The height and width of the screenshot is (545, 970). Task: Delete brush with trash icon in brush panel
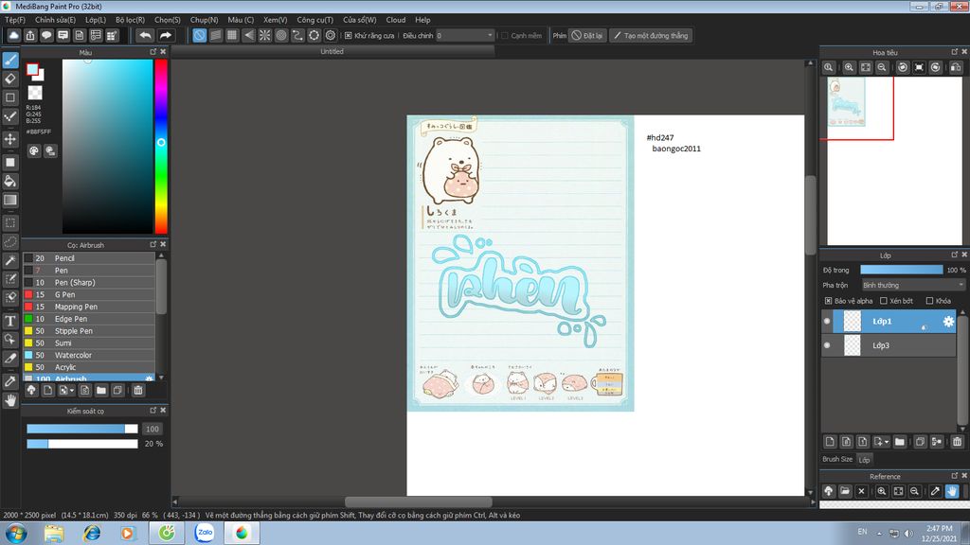click(138, 390)
